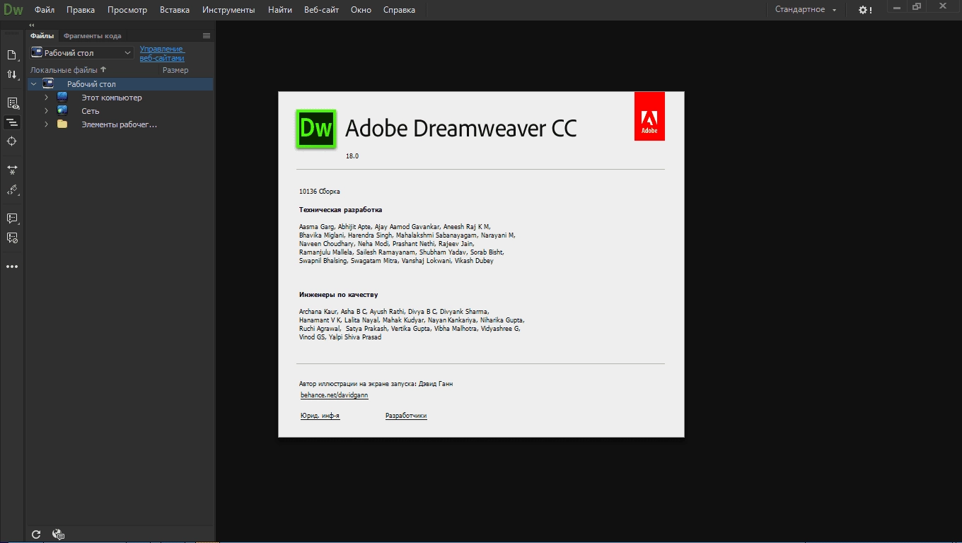Screen dimensions: 962x543
Task: Expand the Этот компьютер node
Action: point(47,98)
